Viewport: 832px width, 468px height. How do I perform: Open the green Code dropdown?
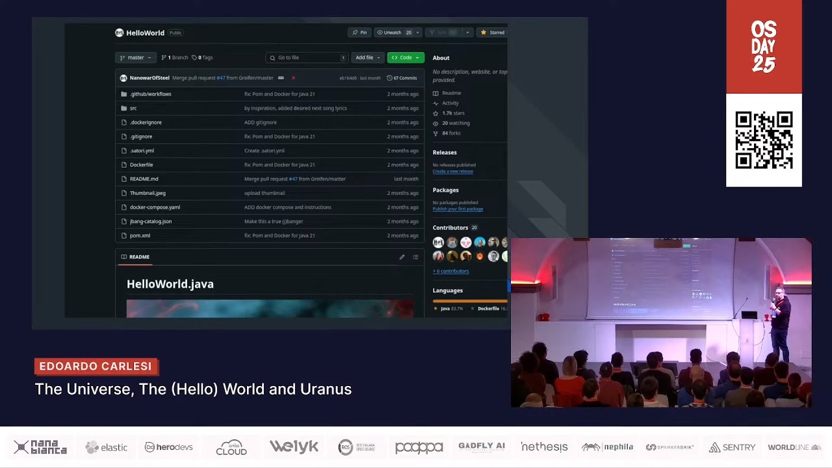coord(406,58)
